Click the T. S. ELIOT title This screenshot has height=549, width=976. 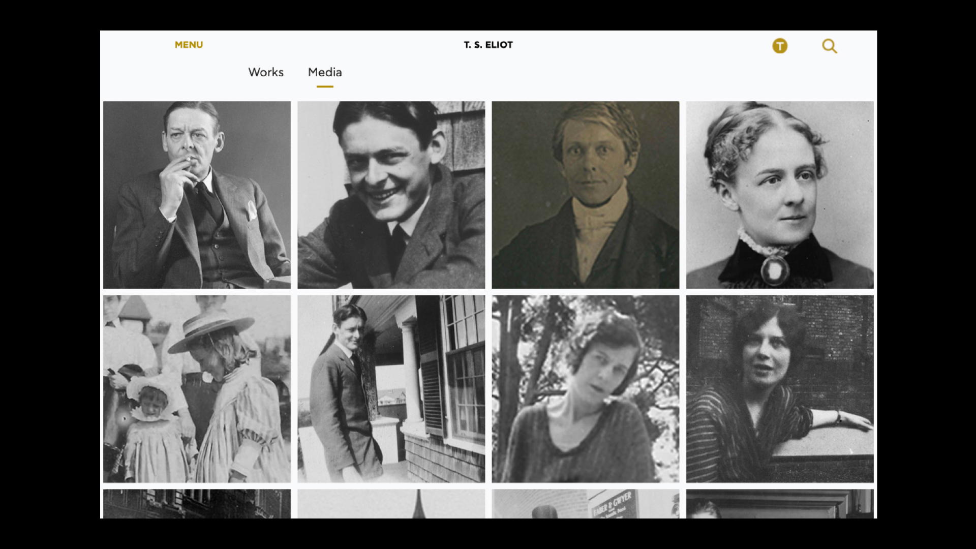coord(488,45)
